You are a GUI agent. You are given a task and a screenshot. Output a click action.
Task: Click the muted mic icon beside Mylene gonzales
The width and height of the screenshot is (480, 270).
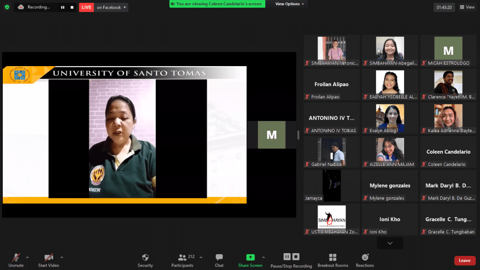point(366,198)
